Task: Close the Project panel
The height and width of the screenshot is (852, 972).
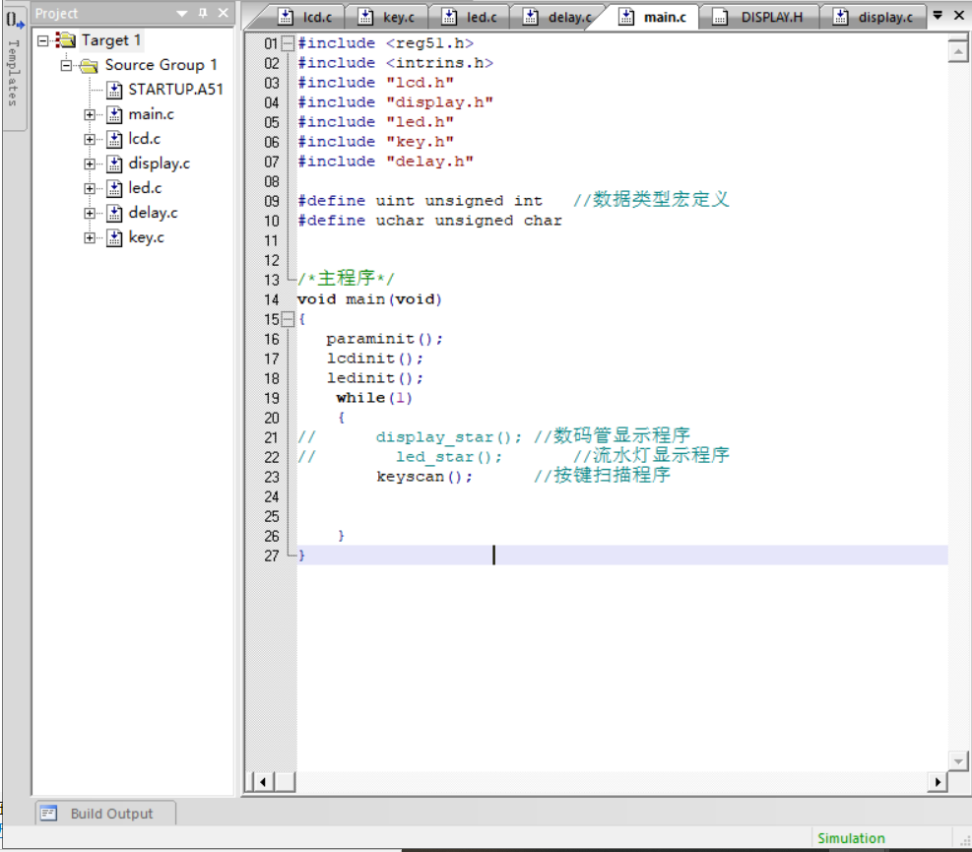Action: pos(224,13)
